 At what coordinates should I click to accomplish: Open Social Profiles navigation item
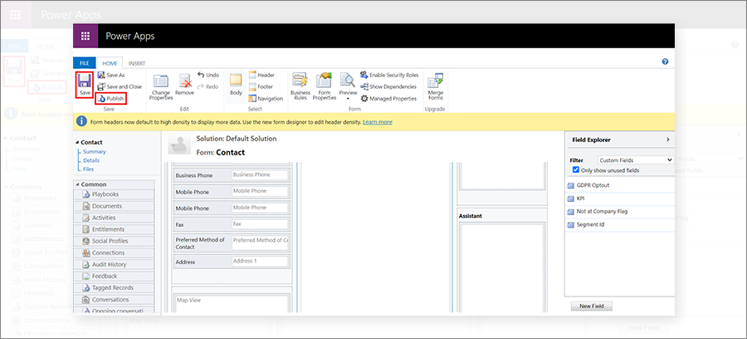115,241
